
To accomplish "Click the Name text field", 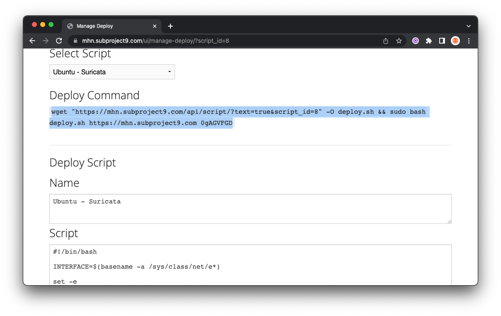I will 250,209.
